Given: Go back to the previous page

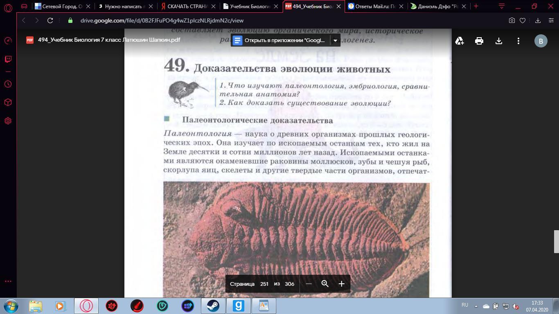Looking at the screenshot, I should tap(24, 20).
